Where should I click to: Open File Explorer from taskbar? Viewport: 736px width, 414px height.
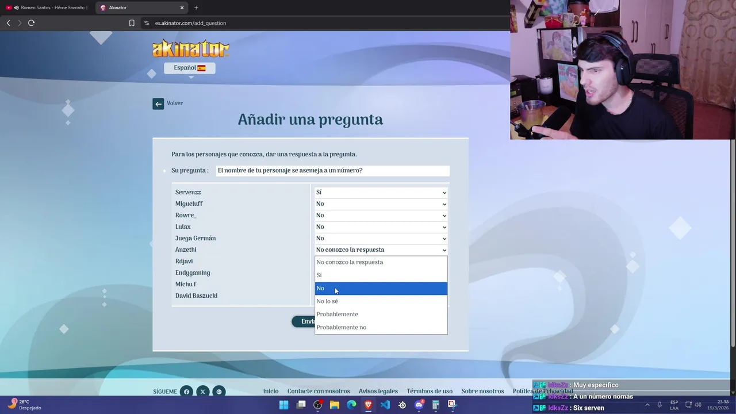point(335,405)
